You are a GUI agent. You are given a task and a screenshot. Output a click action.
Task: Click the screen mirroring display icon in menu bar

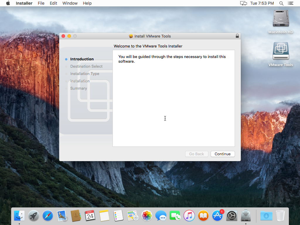(243, 3)
